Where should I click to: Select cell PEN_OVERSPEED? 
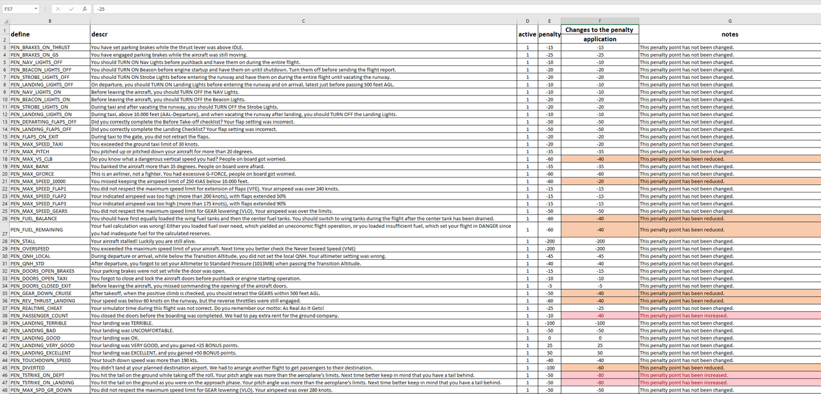point(50,248)
